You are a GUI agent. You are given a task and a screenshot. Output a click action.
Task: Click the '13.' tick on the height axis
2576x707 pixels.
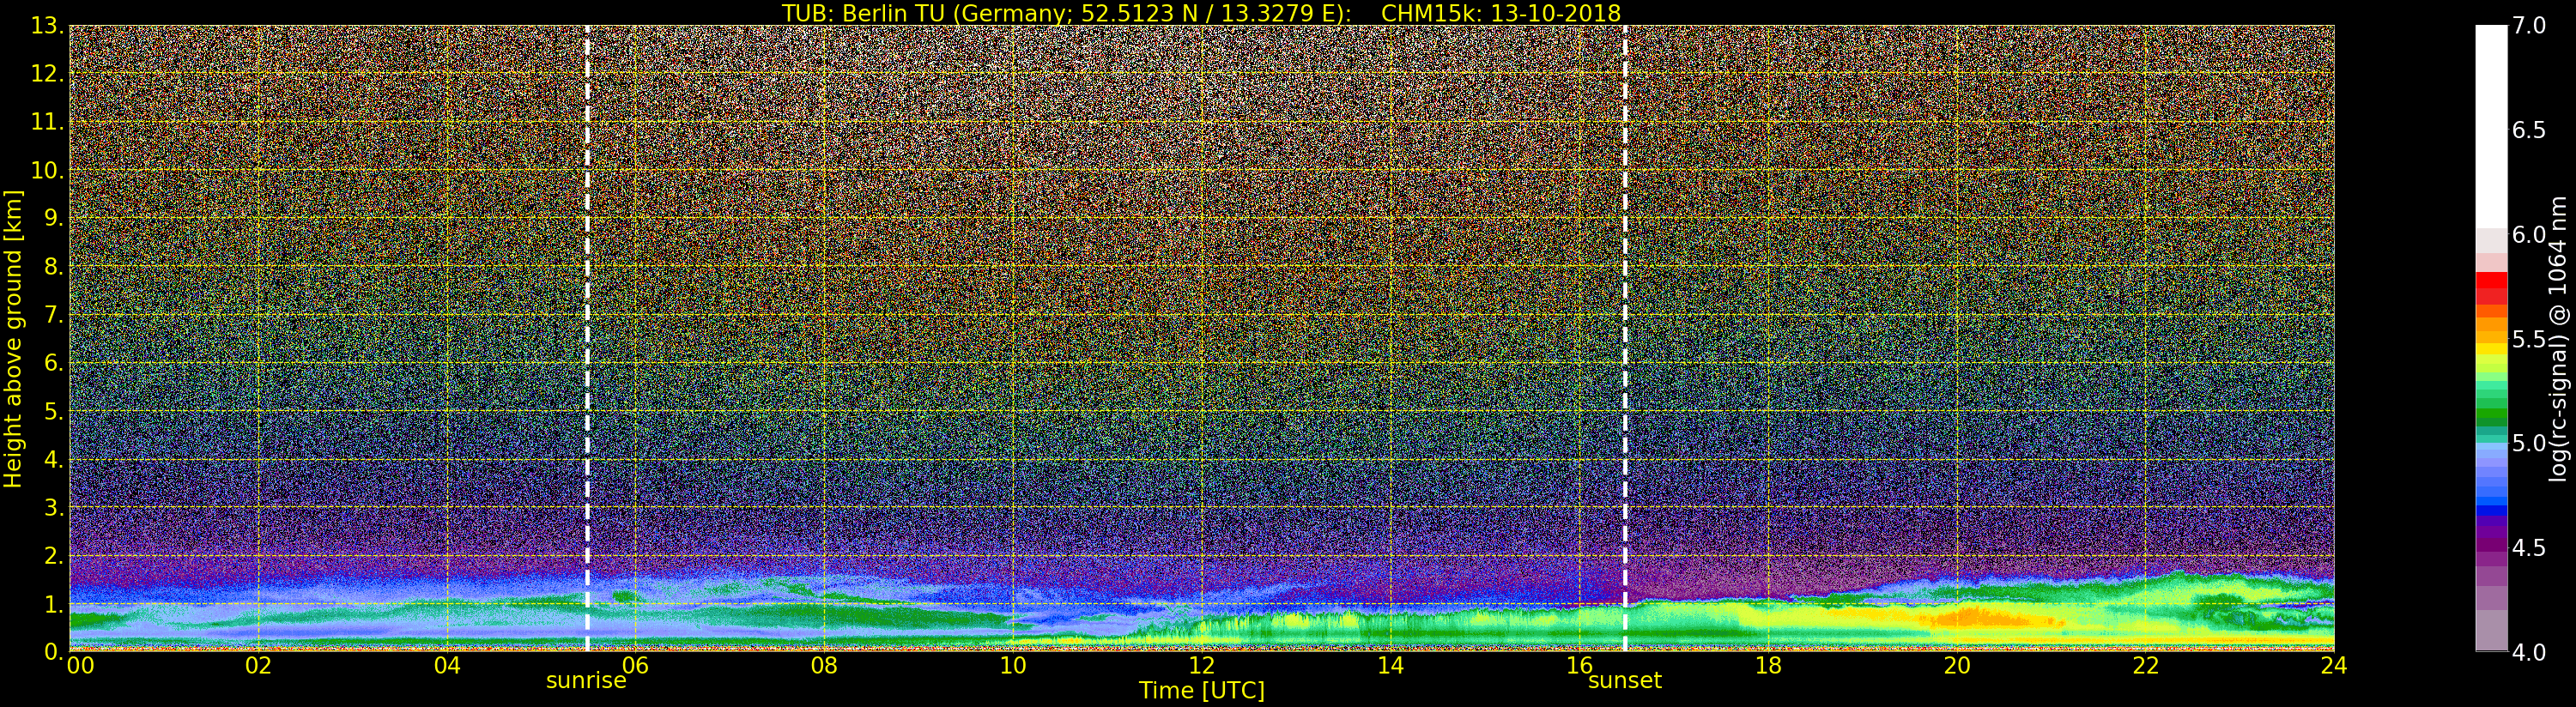[x=48, y=26]
